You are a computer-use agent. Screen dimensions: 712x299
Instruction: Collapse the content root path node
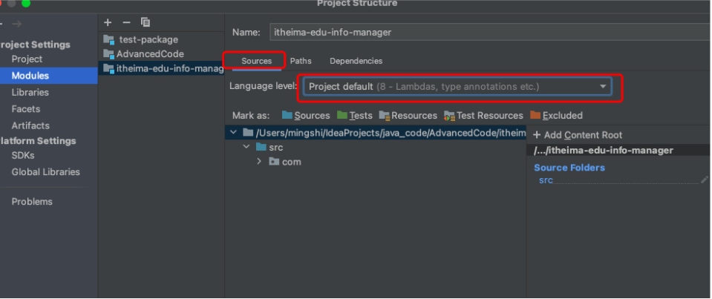(234, 132)
